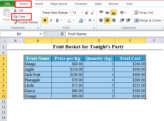This screenshot has height=121, width=164.
Task: Decrease font size with Shrink Font icon
Action: tap(92, 13)
